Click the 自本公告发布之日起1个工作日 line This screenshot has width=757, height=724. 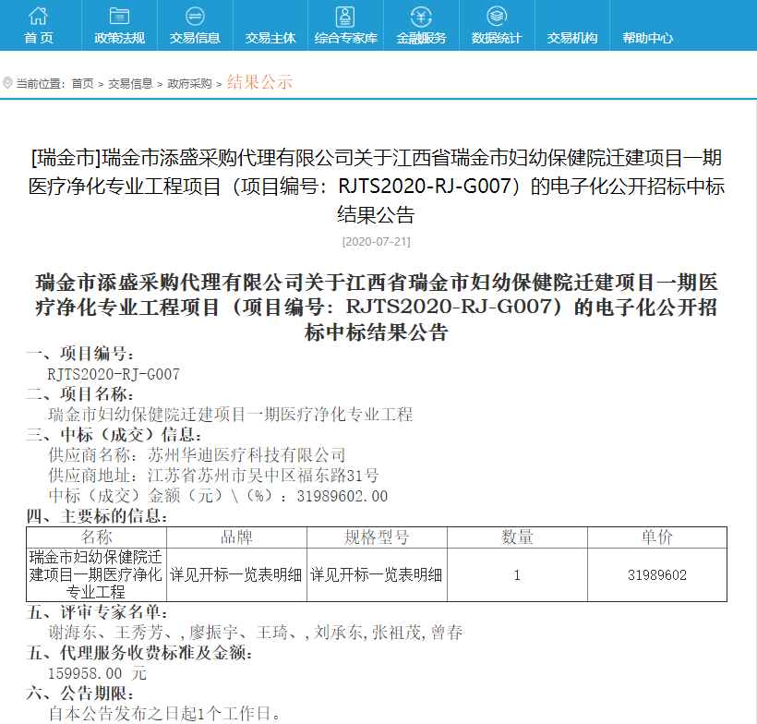(x=164, y=713)
